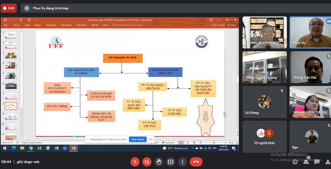Select the first slide thumbnail
The width and height of the screenshot is (331, 169).
(x=11, y=35)
